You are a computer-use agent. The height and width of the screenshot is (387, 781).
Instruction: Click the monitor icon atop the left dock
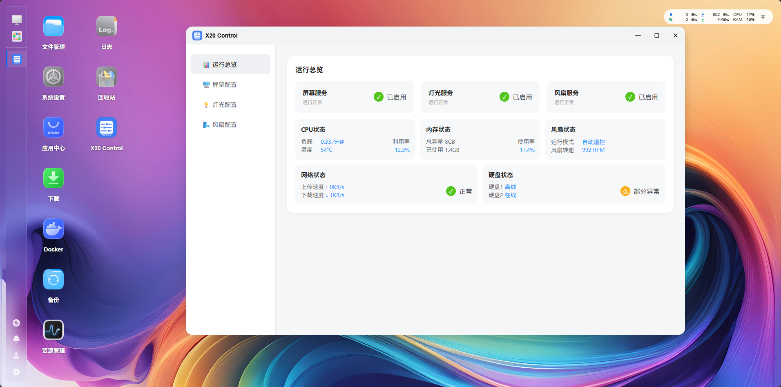coord(17,20)
